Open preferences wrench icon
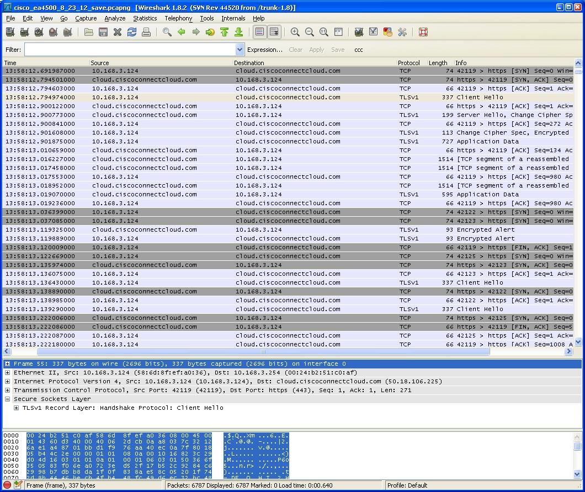The image size is (585, 492). coord(402,32)
